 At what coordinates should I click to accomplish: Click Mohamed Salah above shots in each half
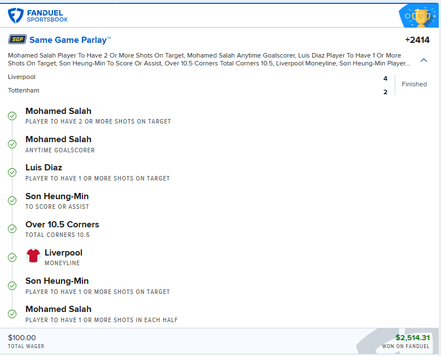pyautogui.click(x=59, y=309)
